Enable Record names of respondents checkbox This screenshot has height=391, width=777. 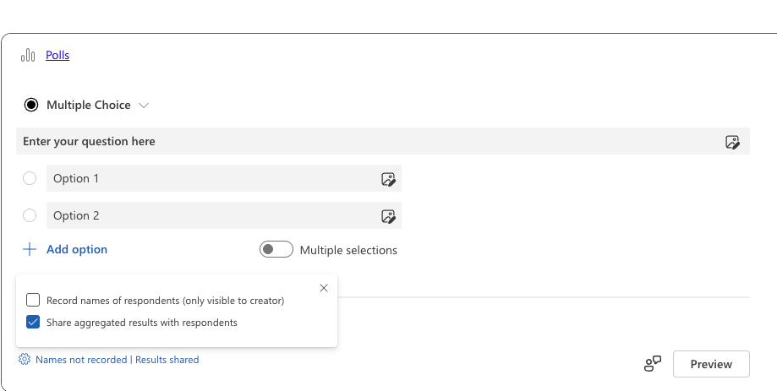33,300
